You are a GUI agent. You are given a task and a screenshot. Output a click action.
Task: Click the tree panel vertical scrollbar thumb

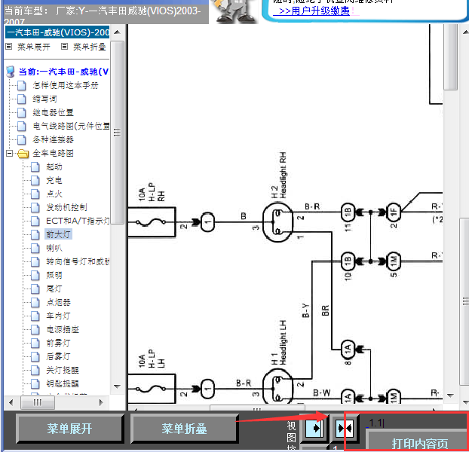pos(118,133)
